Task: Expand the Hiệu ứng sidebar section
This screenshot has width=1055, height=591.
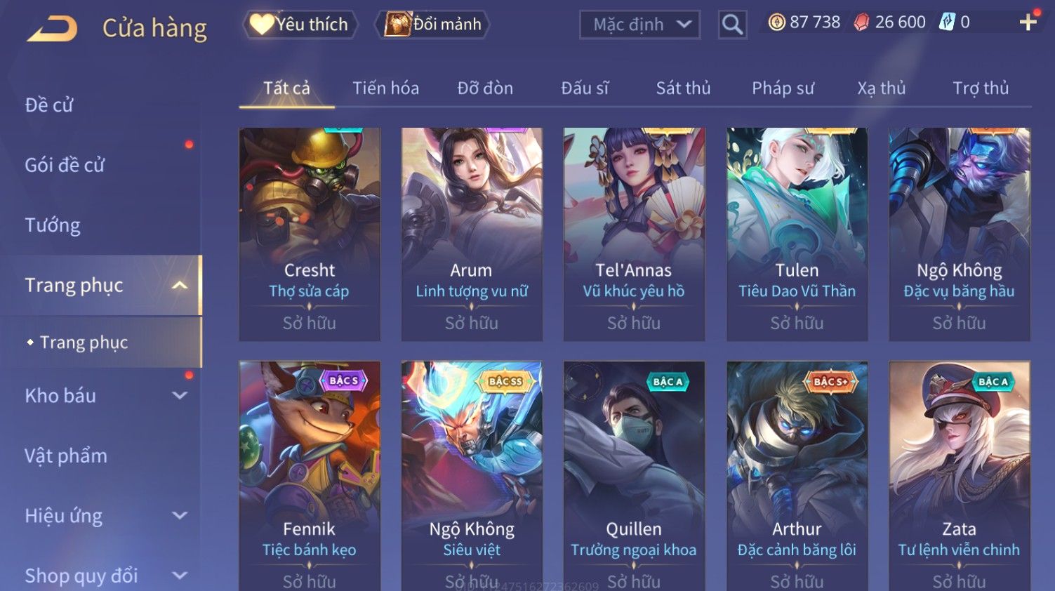Action: [180, 516]
